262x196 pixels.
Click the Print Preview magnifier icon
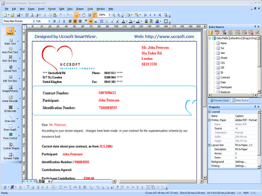click(32, 15)
